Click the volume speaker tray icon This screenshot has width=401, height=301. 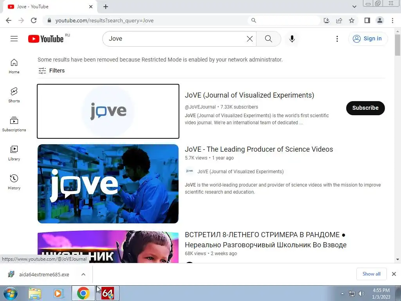361,294
